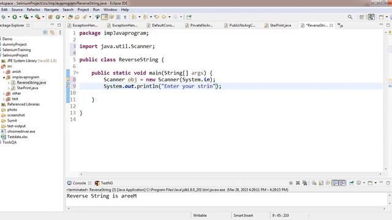Click the New Java Class green icon

(x=58, y=17)
